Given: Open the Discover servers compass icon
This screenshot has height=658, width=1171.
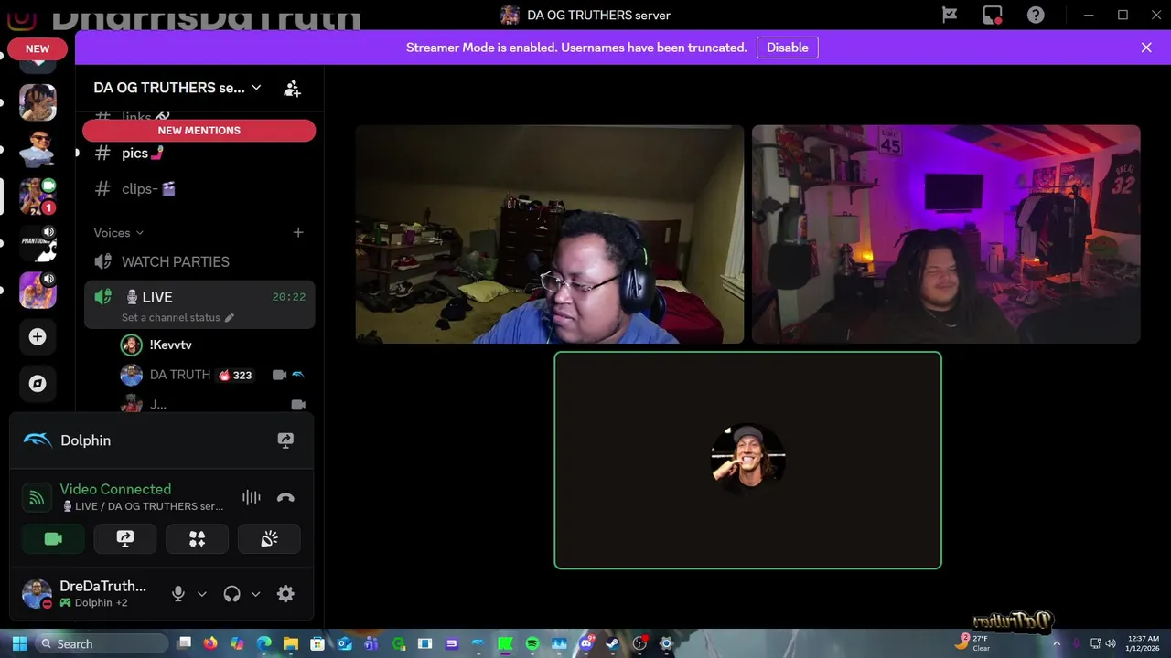Looking at the screenshot, I should [38, 384].
